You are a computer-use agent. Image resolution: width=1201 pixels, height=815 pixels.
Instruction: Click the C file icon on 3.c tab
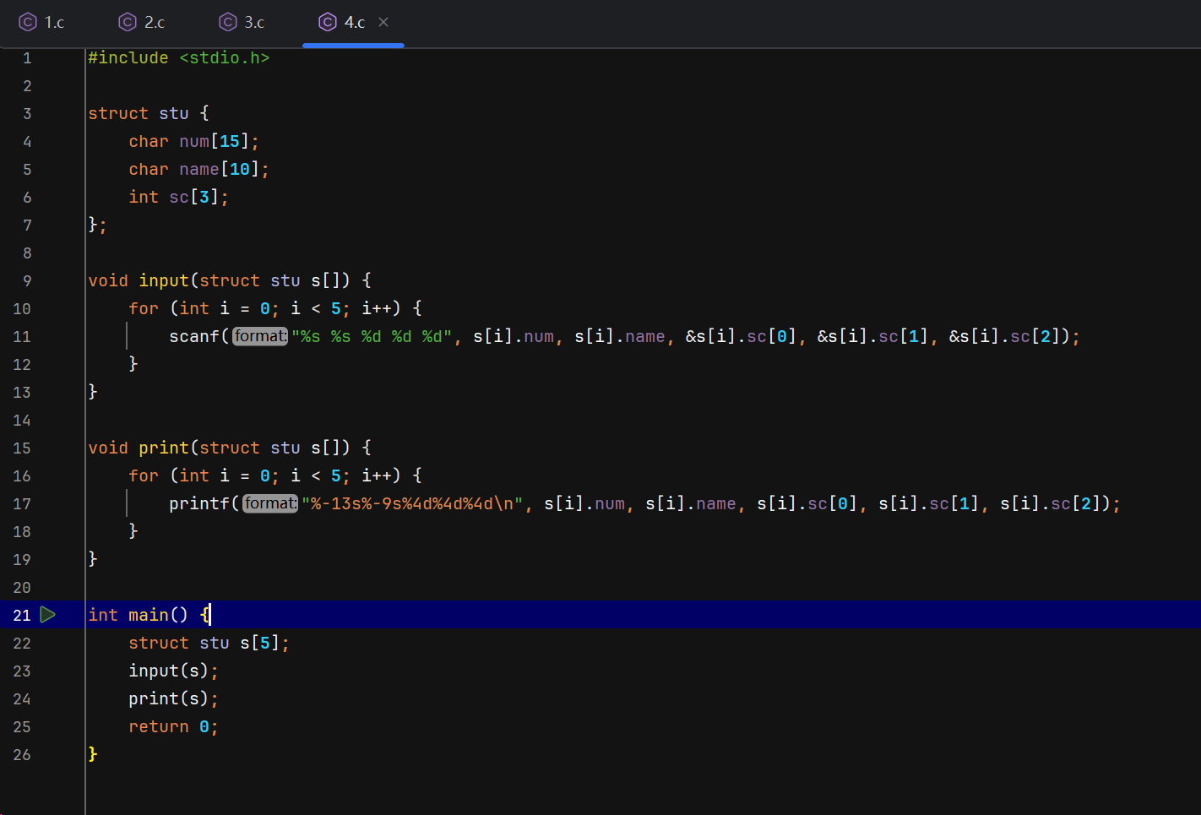point(228,22)
